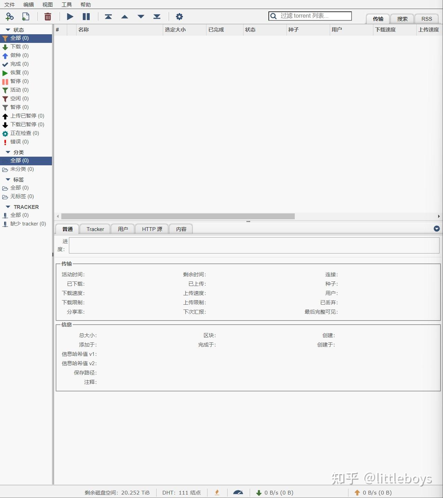443x498 pixels.
Task: Move torrent up in the queue
Action: 125,16
